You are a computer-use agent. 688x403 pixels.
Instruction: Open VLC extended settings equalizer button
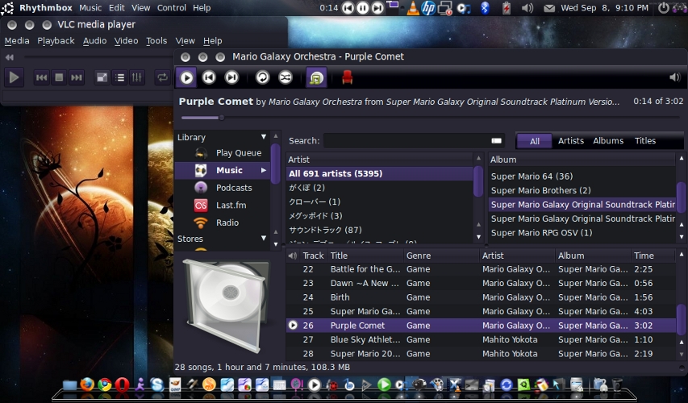pyautogui.click(x=137, y=77)
